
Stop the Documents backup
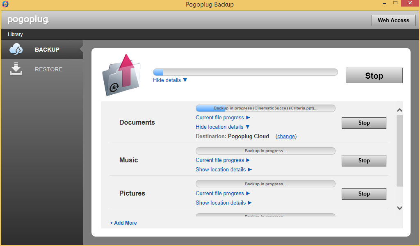364,123
